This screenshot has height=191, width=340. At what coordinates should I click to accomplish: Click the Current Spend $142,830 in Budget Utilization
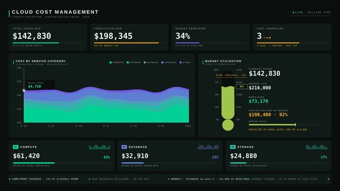tap(265, 74)
